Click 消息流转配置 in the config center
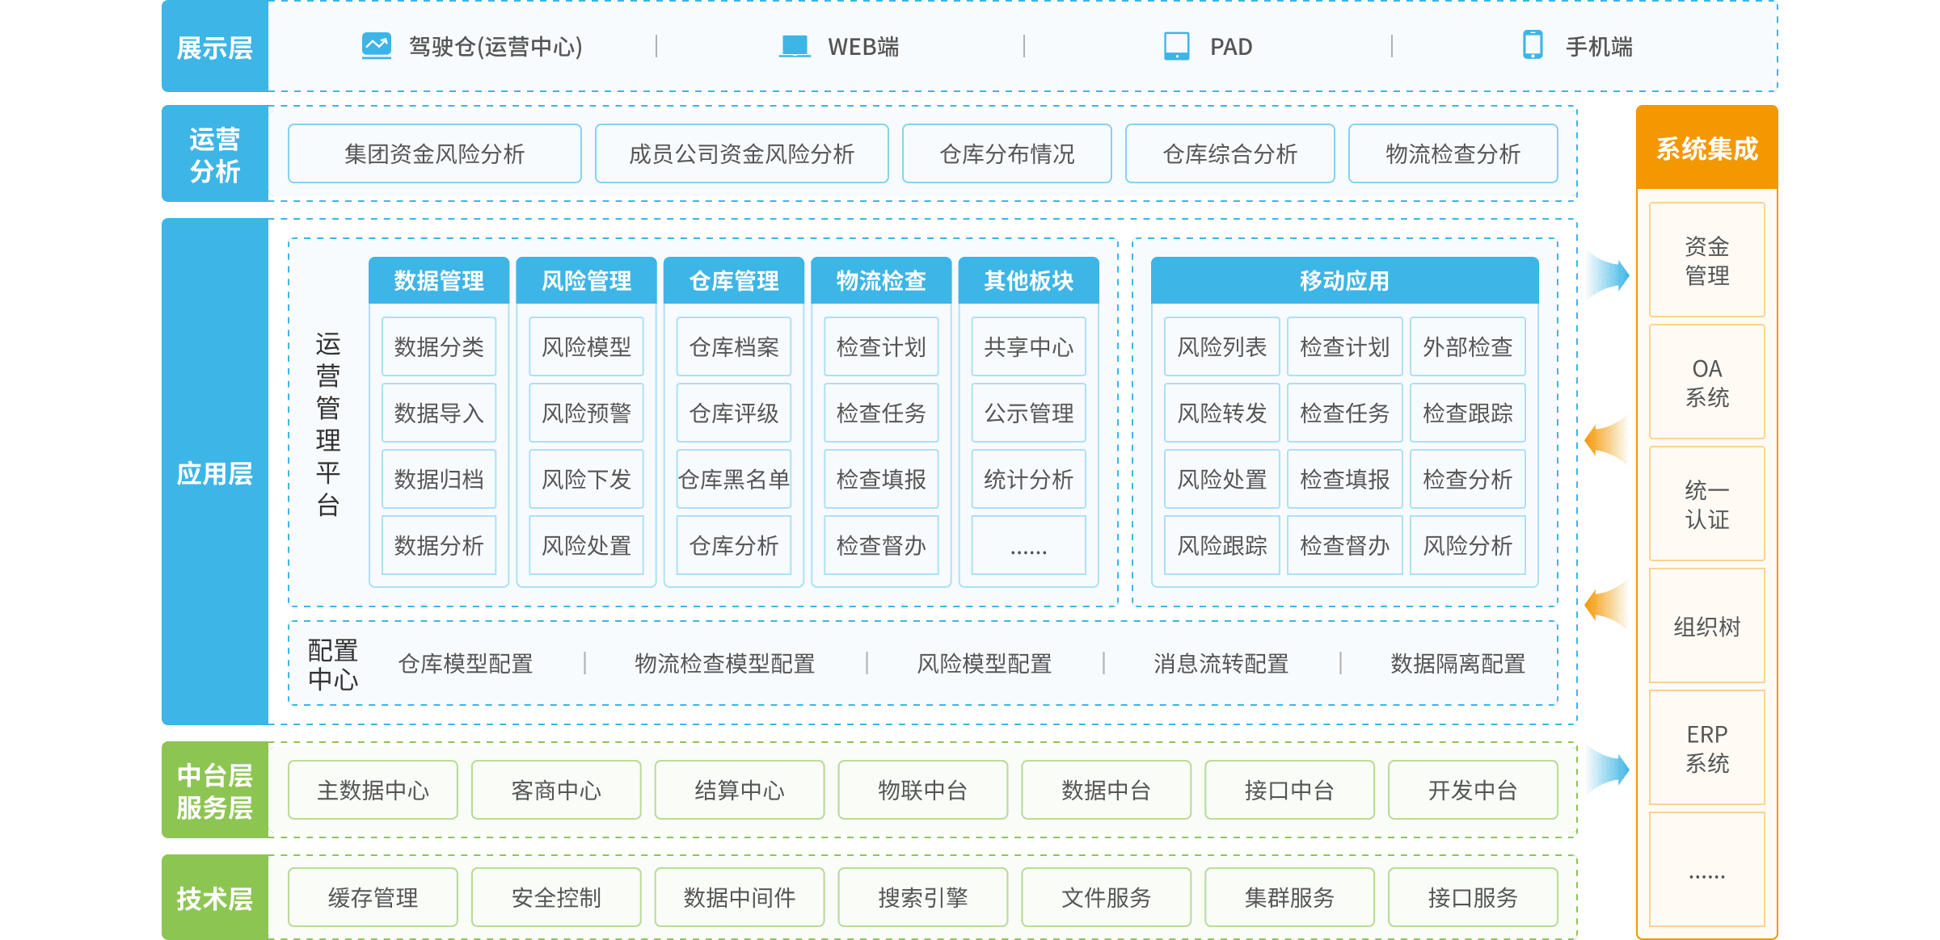The width and height of the screenshot is (1940, 940). tap(1221, 664)
